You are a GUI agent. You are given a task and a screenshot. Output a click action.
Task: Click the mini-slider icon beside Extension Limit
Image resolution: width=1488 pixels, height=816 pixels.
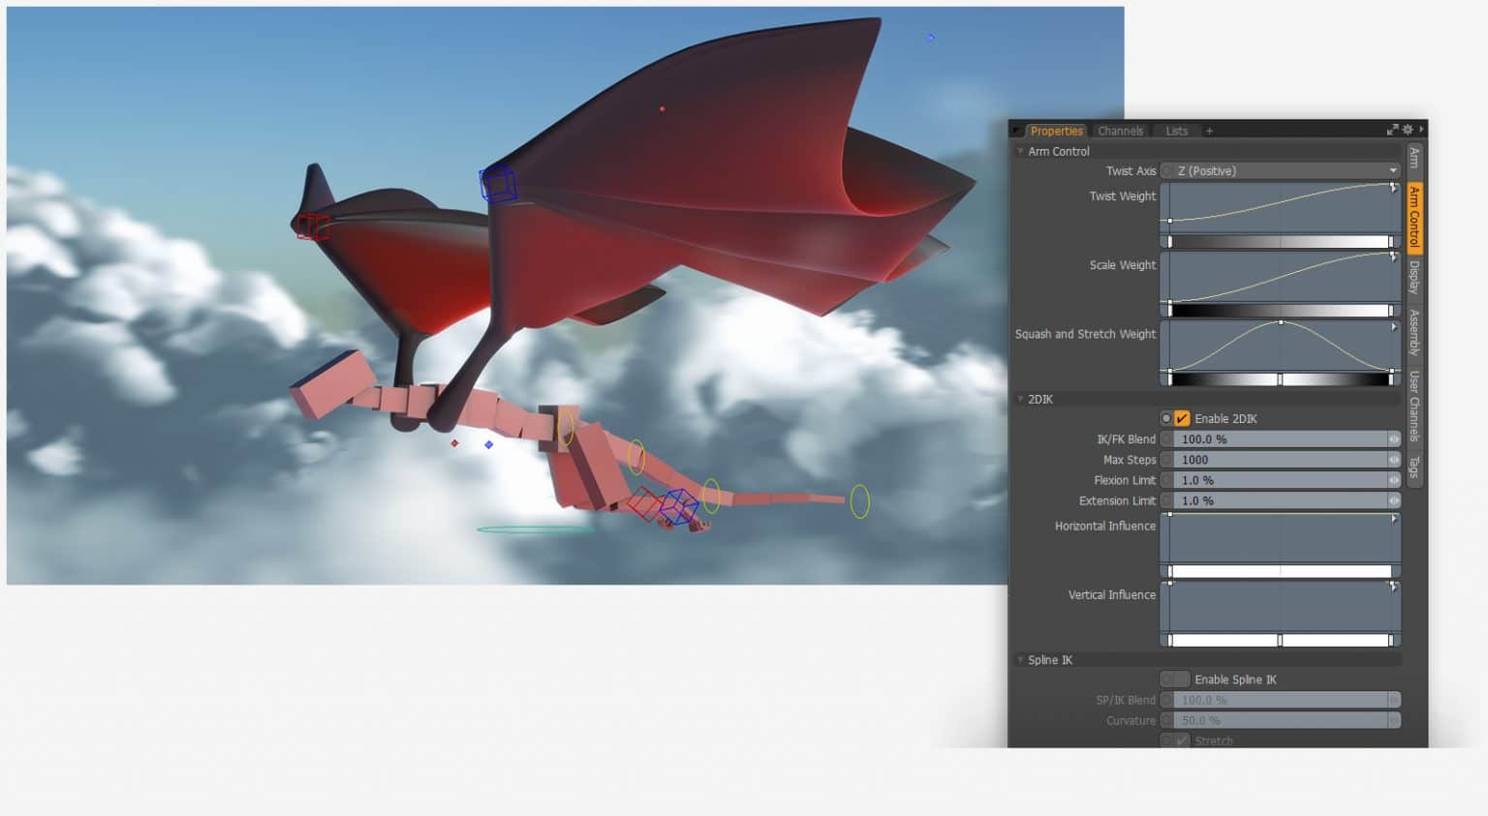(x=1394, y=500)
